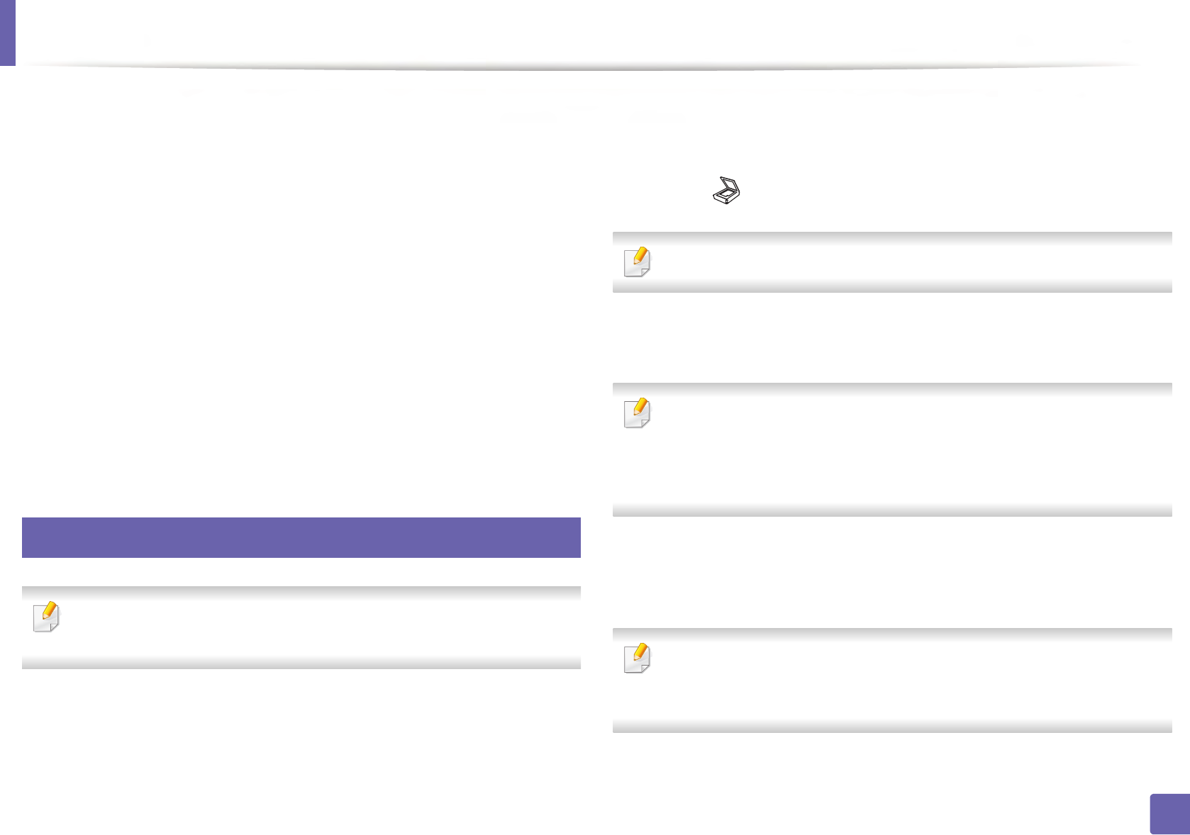Image resolution: width=1190 pixels, height=835 pixels.
Task: Click inside the short note box below the scanner icon
Action: tap(908, 262)
